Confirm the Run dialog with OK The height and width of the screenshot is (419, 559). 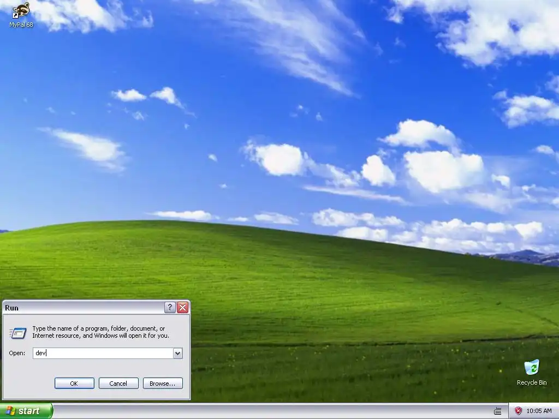(74, 384)
